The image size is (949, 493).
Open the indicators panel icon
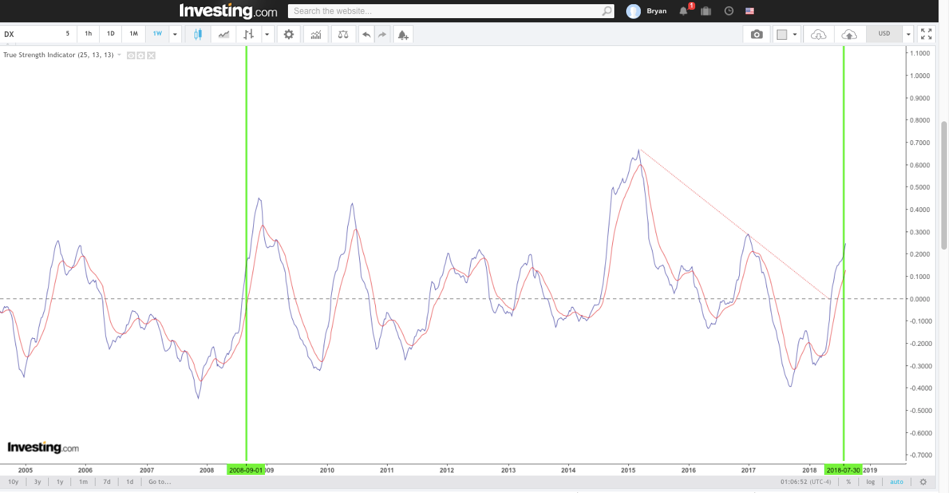pyautogui.click(x=316, y=34)
